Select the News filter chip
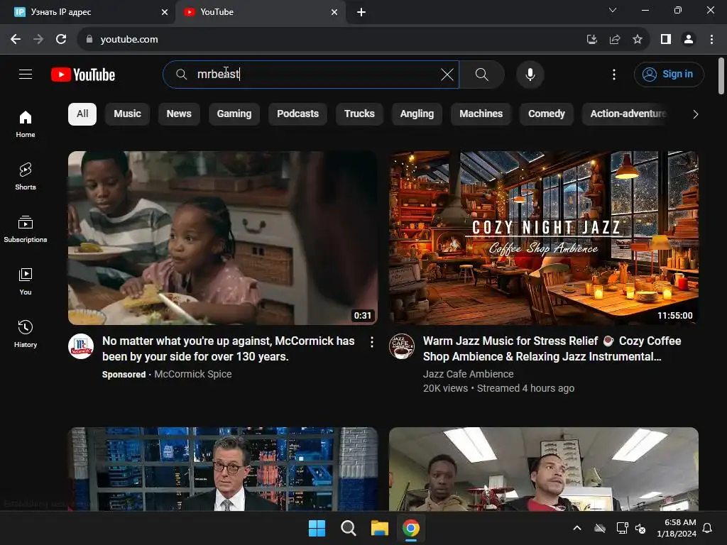The image size is (727, 545). pyautogui.click(x=179, y=114)
